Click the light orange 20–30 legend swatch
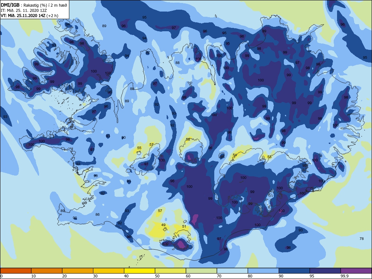The width and height of the screenshot is (372, 279). 78,271
